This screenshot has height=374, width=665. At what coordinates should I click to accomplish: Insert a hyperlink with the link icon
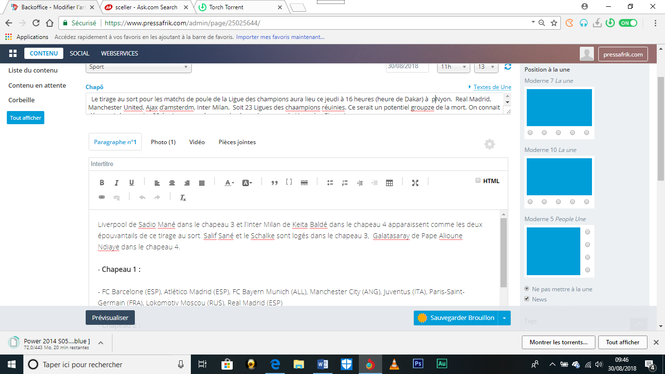(x=102, y=197)
